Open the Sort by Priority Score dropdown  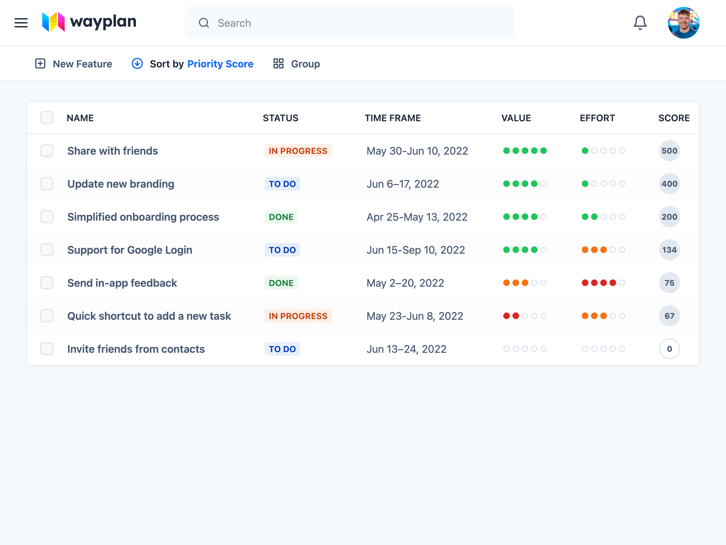(x=220, y=63)
